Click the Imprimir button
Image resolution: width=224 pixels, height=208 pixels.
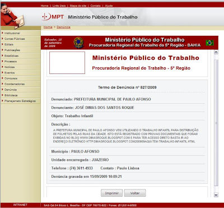pos(111,193)
